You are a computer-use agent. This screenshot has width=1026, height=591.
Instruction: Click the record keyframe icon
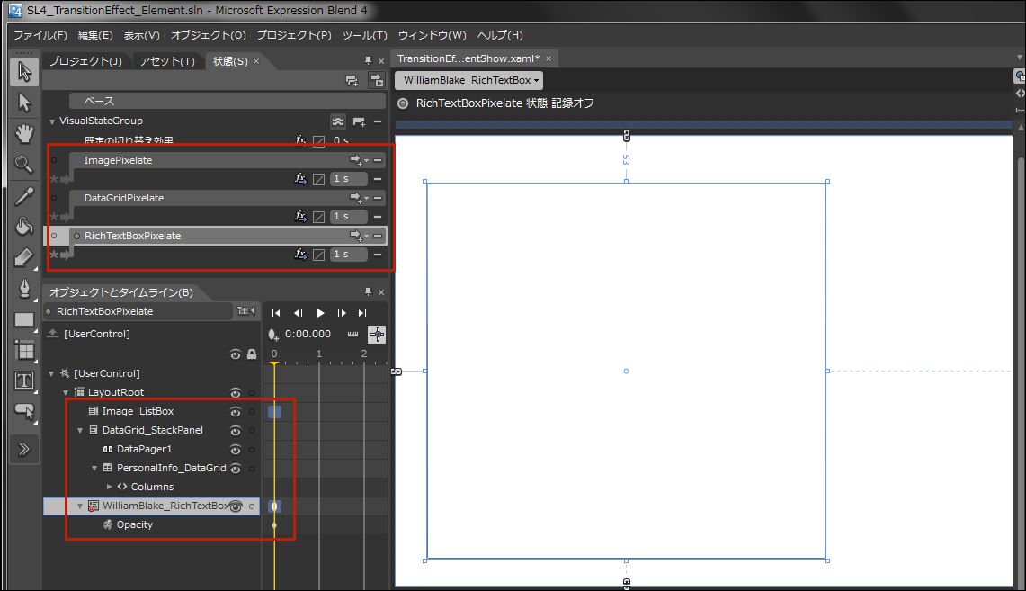(272, 335)
